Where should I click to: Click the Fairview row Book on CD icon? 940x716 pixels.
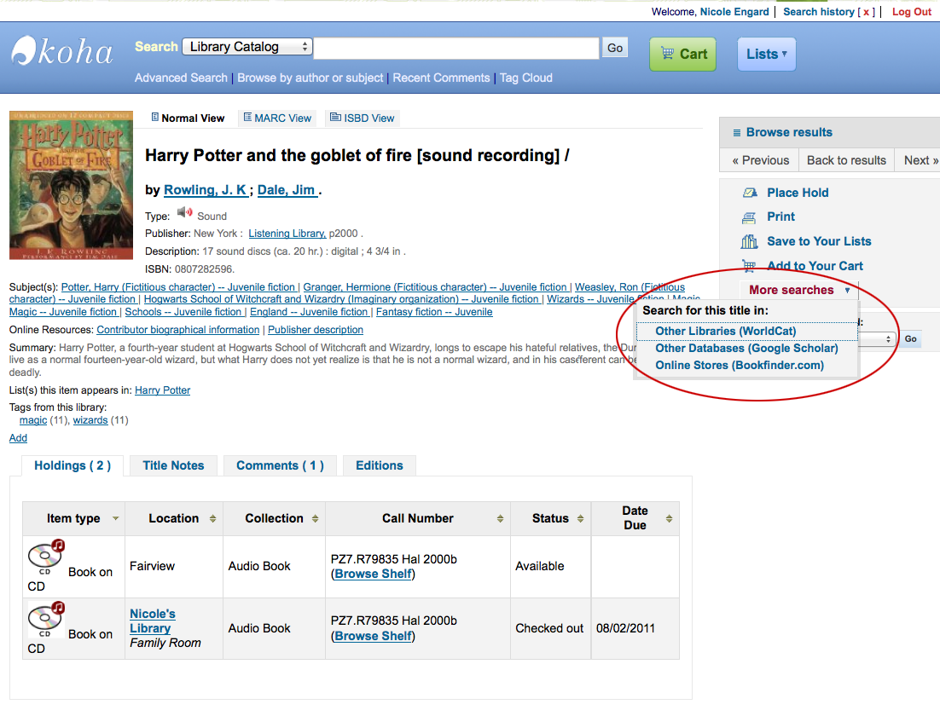[x=46, y=556]
